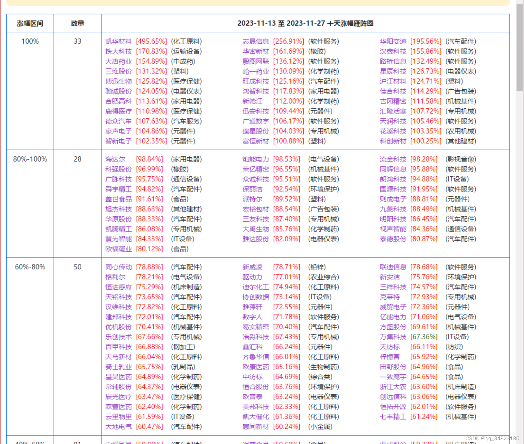Viewport: 524px width, 444px height.
Task: Click the 鹿得医疗 link
Action: coord(119,111)
